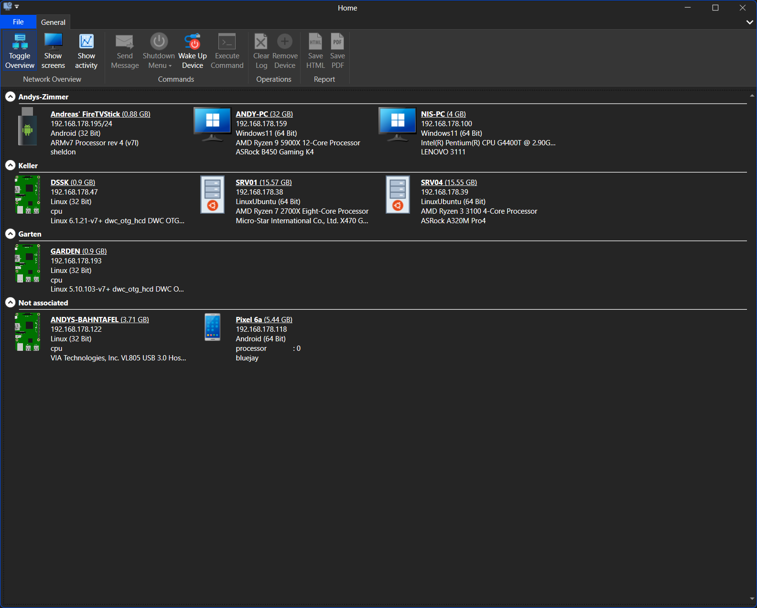This screenshot has height=608, width=757.
Task: Click the Execute Command terminal icon
Action: pyautogui.click(x=227, y=42)
